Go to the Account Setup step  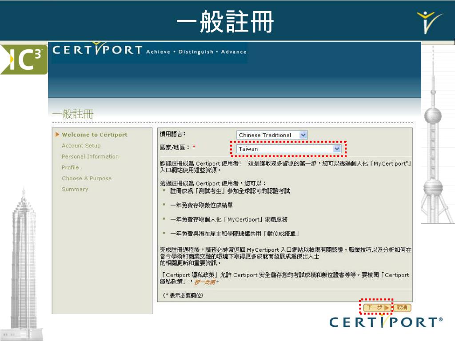tap(81, 146)
